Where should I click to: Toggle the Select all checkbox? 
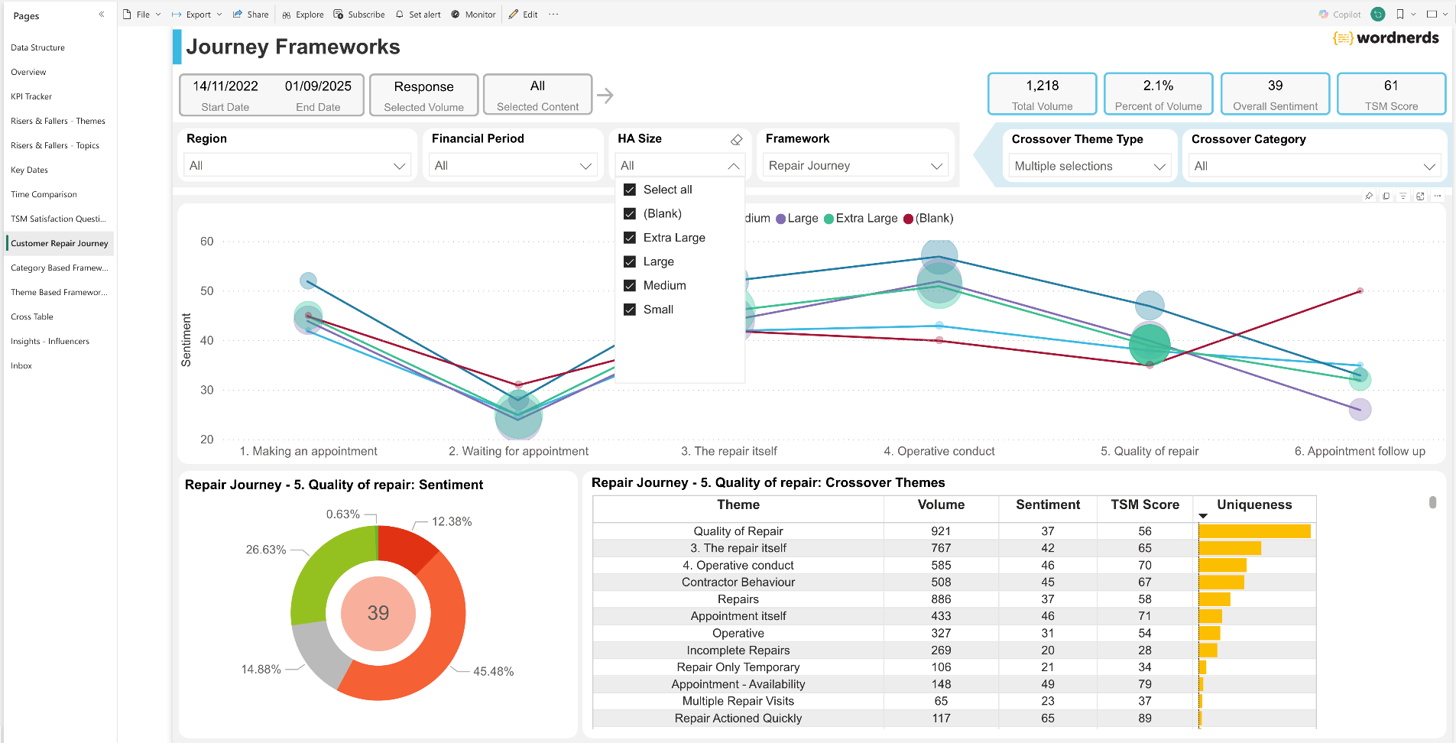630,190
